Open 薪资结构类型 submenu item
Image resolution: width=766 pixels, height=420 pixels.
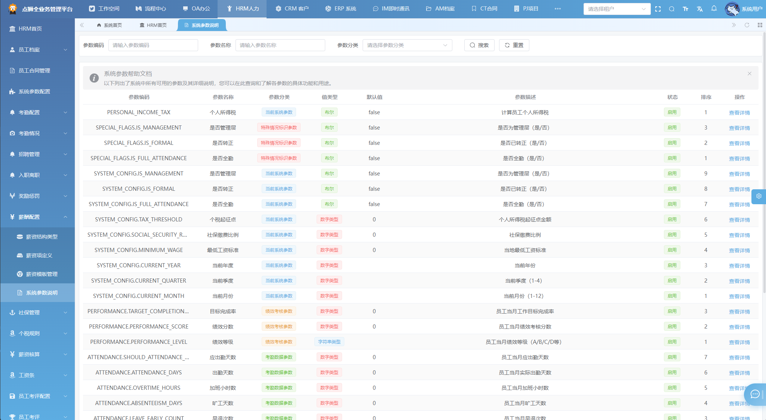coord(37,237)
